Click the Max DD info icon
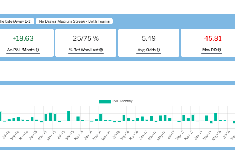Screen dimensions: 235x154 tap(219, 50)
